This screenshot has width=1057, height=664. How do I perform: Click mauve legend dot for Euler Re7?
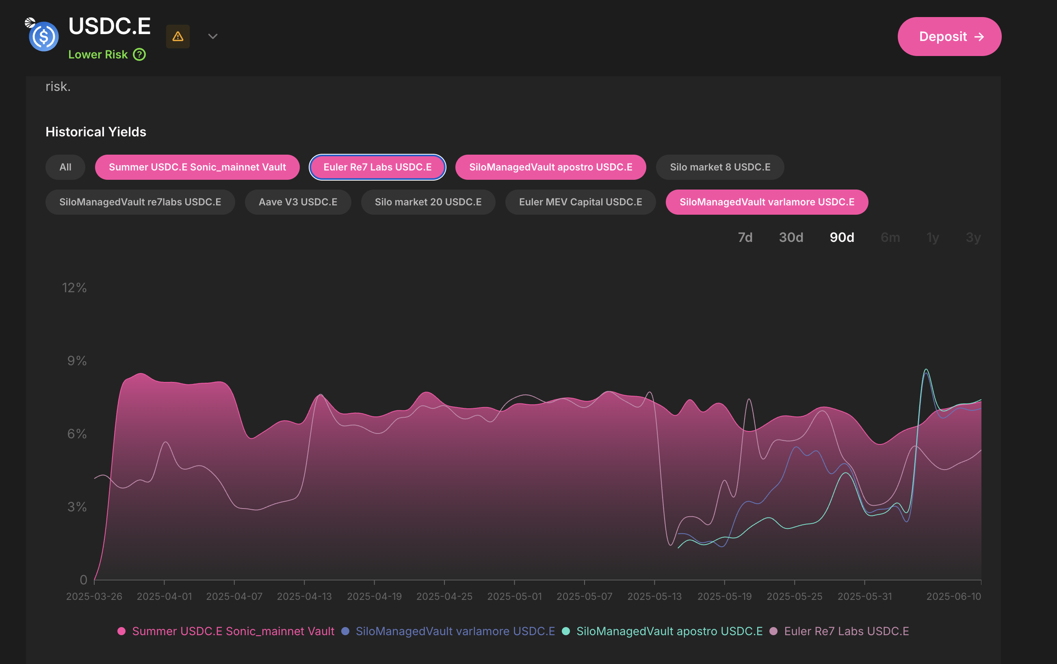pos(773,631)
